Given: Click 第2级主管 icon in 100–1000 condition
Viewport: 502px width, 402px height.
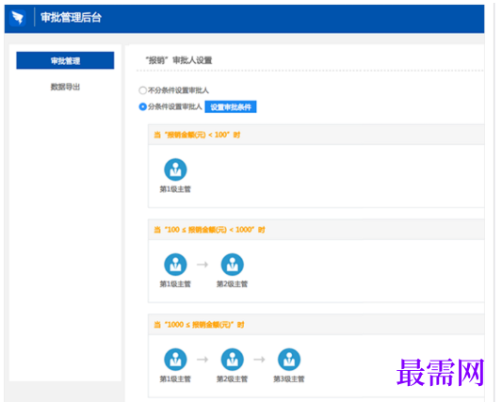Looking at the screenshot, I should (x=232, y=265).
